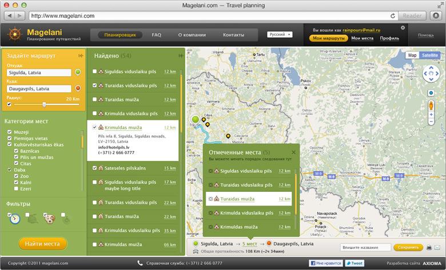Click the email envelope icon in bottom bar

(x=437, y=248)
